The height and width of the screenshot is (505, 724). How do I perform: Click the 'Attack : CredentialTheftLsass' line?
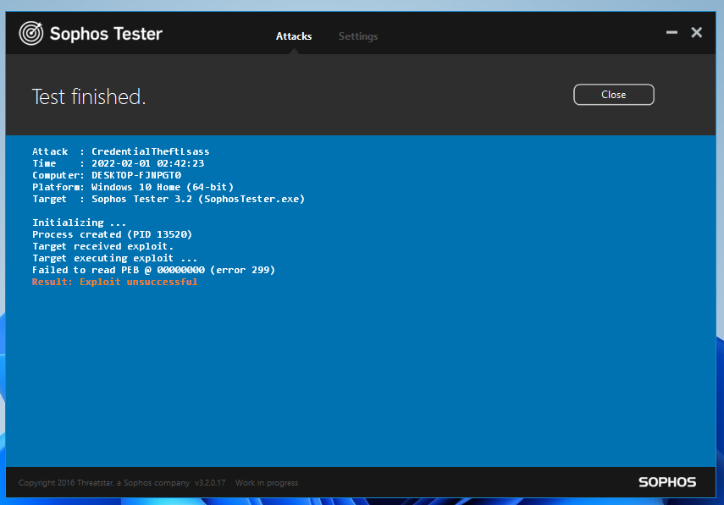coord(120,151)
